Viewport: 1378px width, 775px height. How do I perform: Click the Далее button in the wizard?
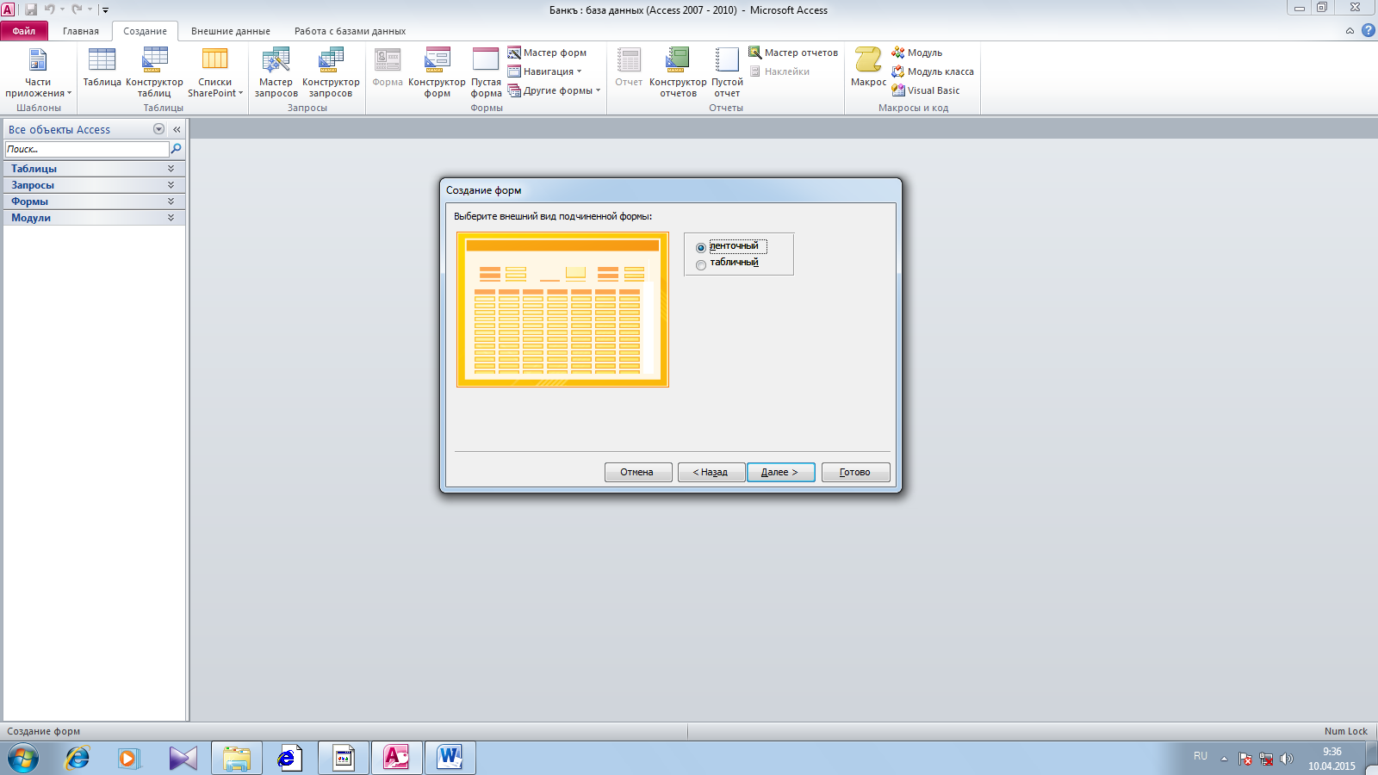[780, 472]
